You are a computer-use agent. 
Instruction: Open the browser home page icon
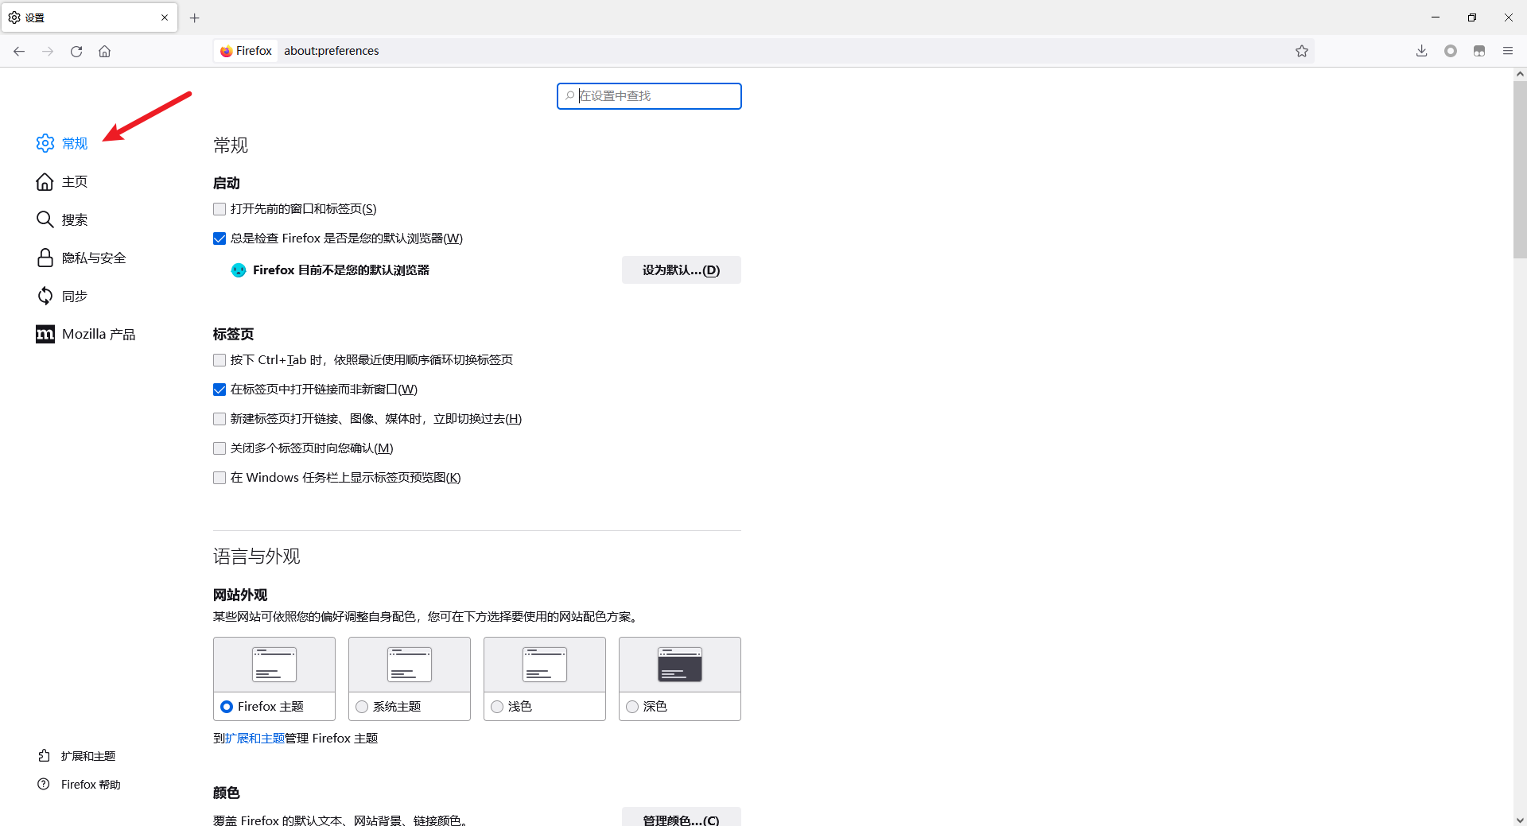(105, 51)
